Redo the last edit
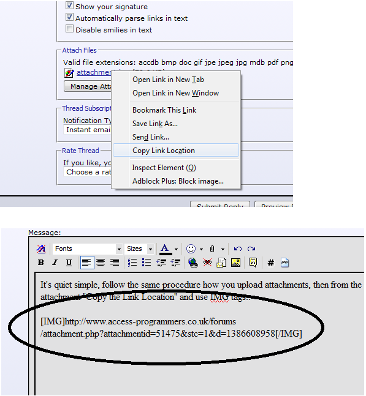The image size is (366, 396). [x=251, y=248]
